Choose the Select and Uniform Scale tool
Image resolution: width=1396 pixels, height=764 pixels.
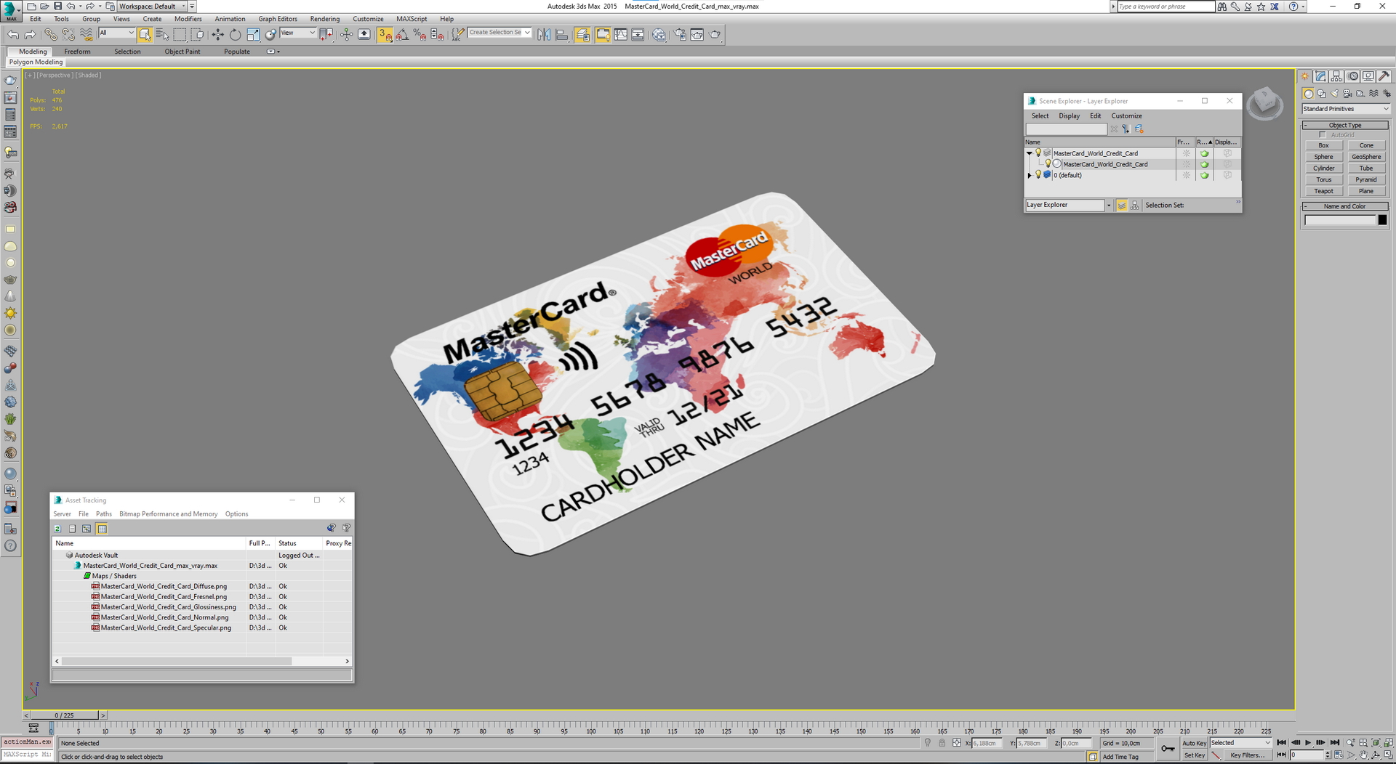coord(252,34)
